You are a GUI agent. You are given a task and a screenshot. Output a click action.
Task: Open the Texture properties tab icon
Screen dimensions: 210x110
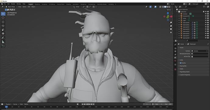pos(175,69)
